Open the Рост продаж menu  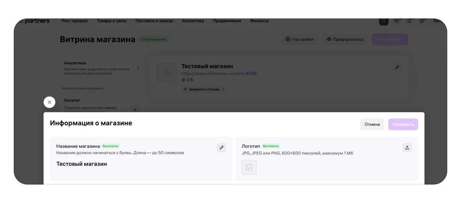click(x=75, y=21)
